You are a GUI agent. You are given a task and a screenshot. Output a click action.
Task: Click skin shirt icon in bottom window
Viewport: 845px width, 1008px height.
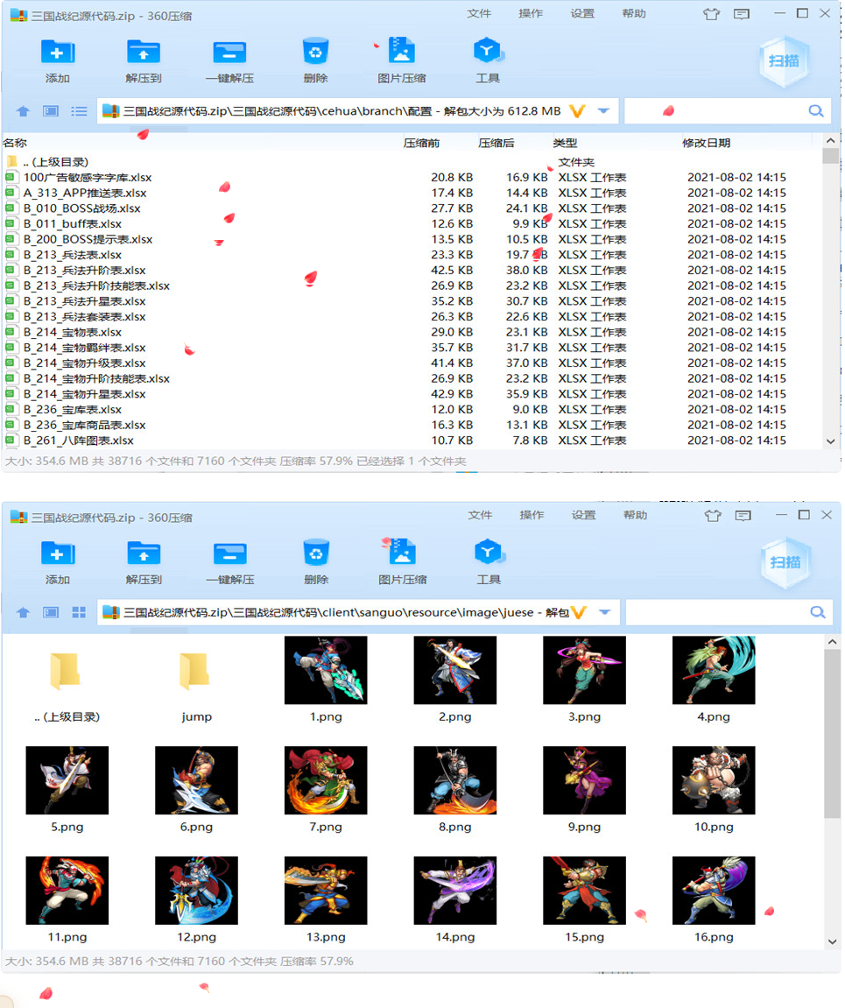[x=713, y=516]
